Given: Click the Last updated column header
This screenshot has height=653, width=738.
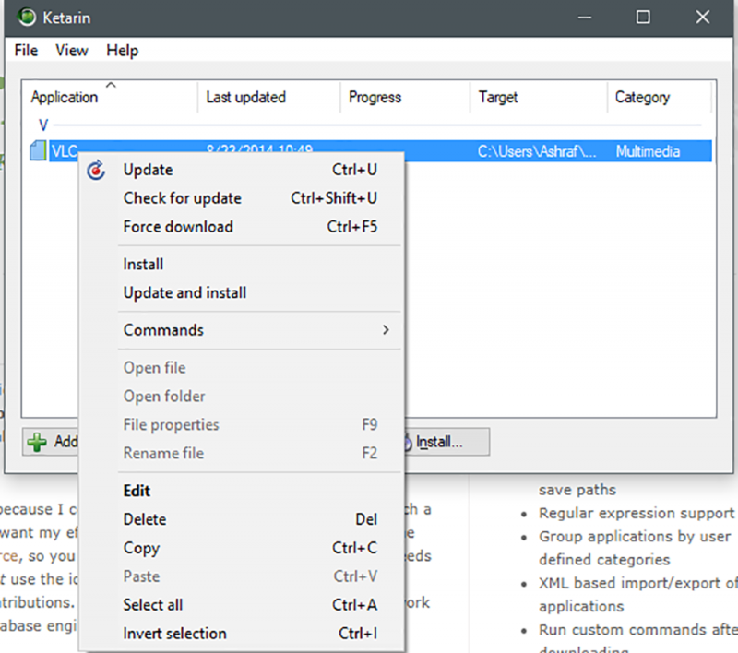Looking at the screenshot, I should point(245,97).
